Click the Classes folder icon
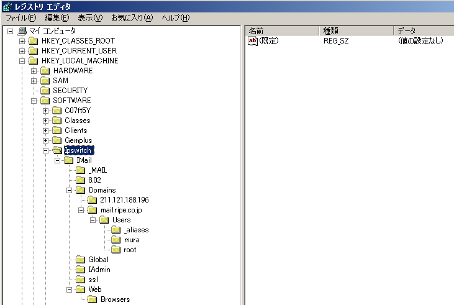This screenshot has height=305, width=454. tap(57, 121)
